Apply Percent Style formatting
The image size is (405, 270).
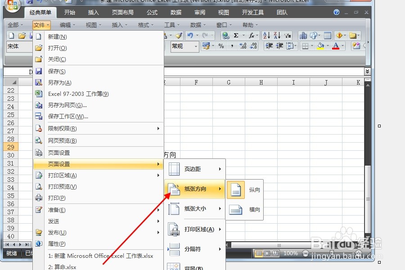pyautogui.click(x=220, y=46)
